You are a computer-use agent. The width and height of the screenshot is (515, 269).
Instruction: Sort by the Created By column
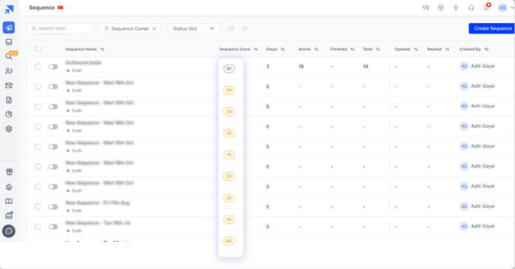pos(487,50)
